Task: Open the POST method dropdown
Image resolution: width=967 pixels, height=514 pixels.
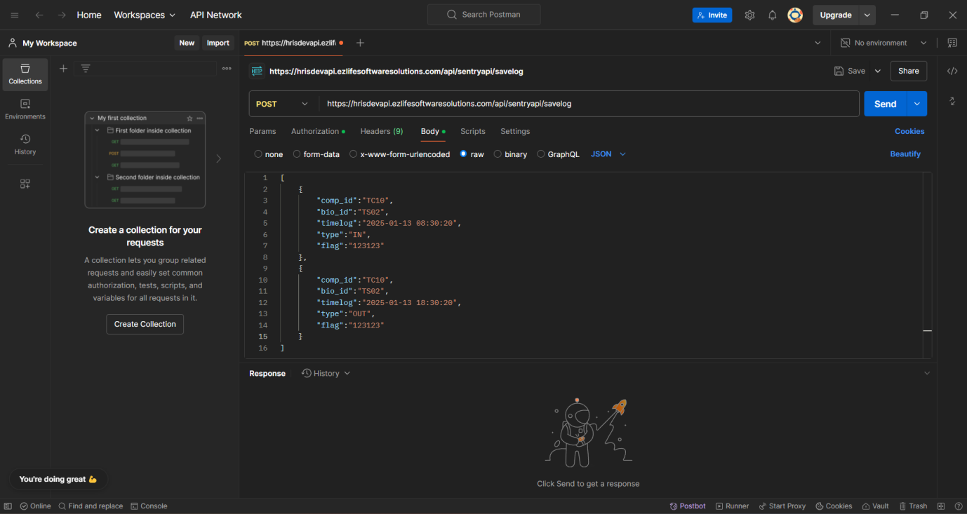Action: 284,104
